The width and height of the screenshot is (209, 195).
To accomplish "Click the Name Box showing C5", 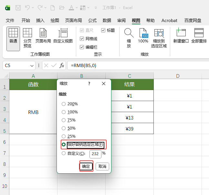I will click(16, 65).
